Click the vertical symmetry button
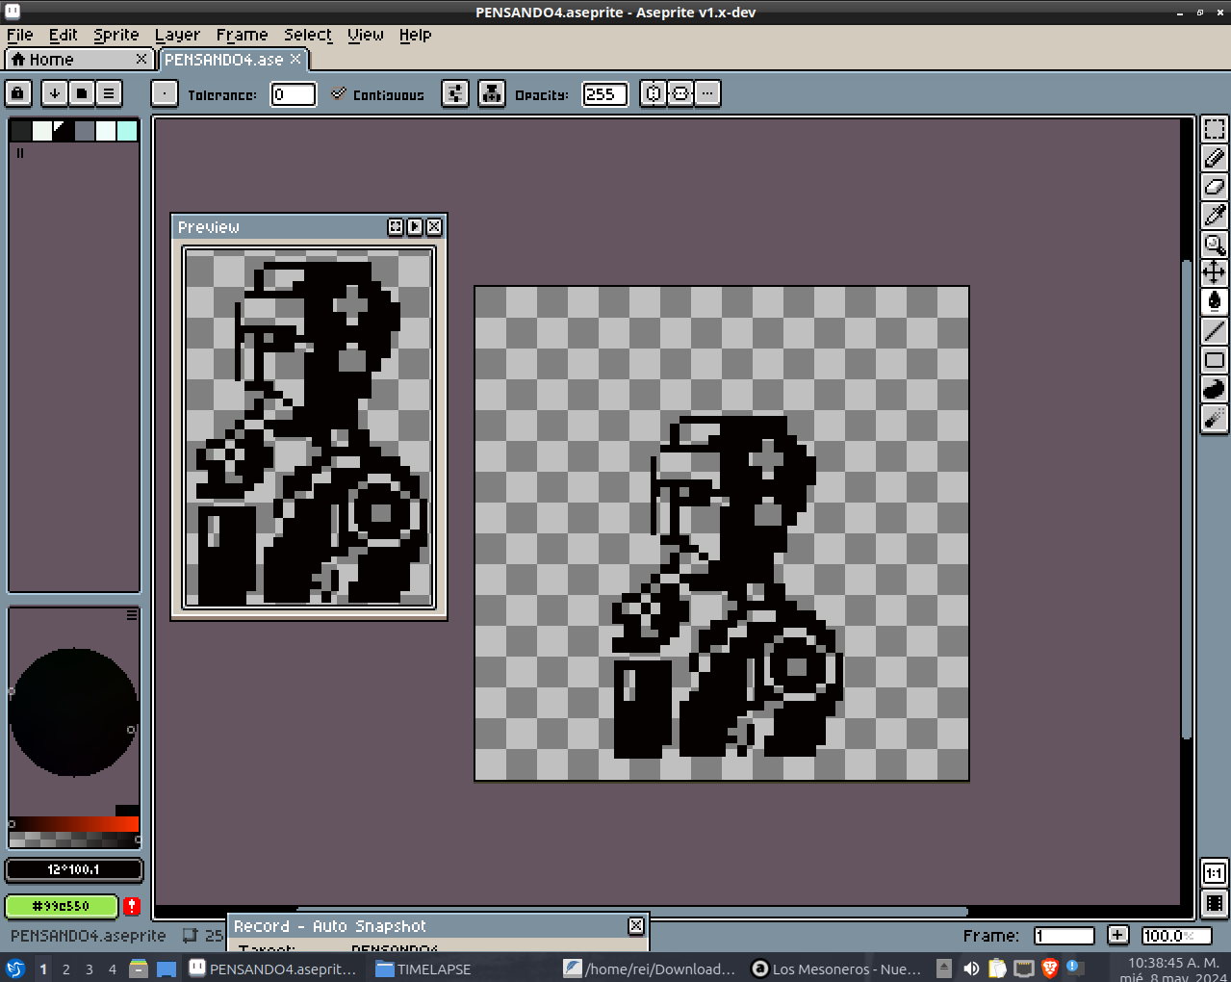Image resolution: width=1231 pixels, height=982 pixels. pyautogui.click(x=680, y=93)
